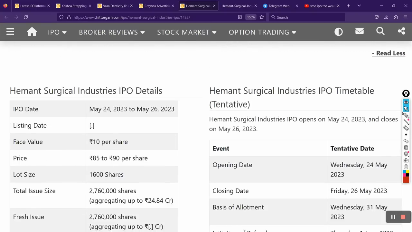Expand the Broker Reviews dropdown
Screen dimensions: 412x232
click(x=112, y=32)
